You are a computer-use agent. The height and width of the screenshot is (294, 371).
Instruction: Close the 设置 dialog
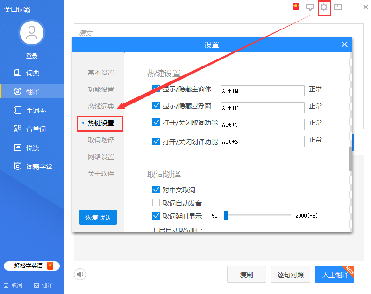pyautogui.click(x=344, y=44)
